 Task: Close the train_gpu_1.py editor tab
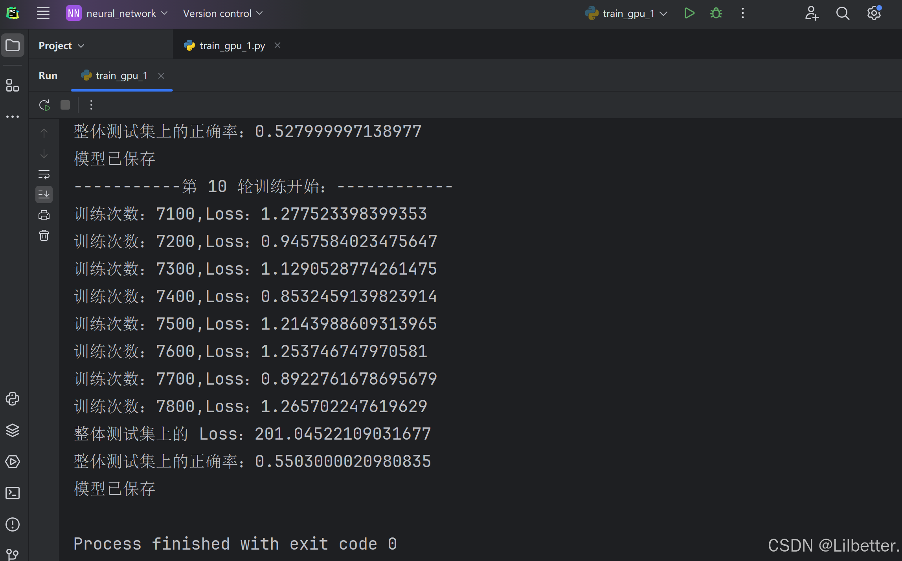[277, 46]
